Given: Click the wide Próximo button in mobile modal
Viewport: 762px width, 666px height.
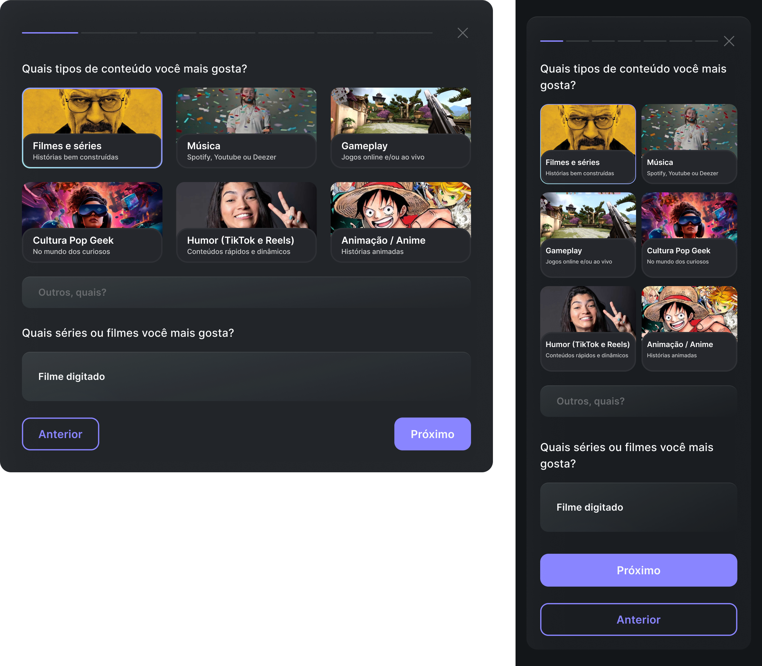Looking at the screenshot, I should [638, 570].
